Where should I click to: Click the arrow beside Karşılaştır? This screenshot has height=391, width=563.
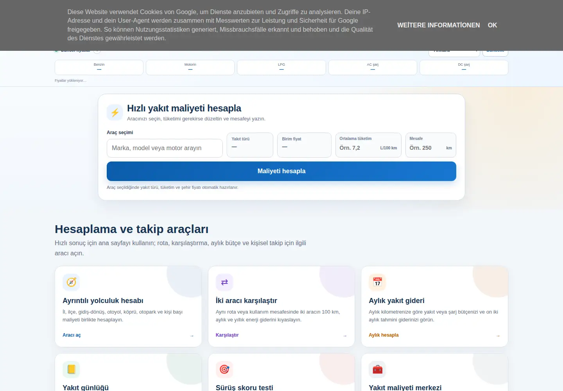tap(345, 336)
